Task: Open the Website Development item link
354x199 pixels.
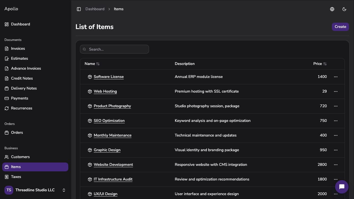Action: [x=113, y=165]
